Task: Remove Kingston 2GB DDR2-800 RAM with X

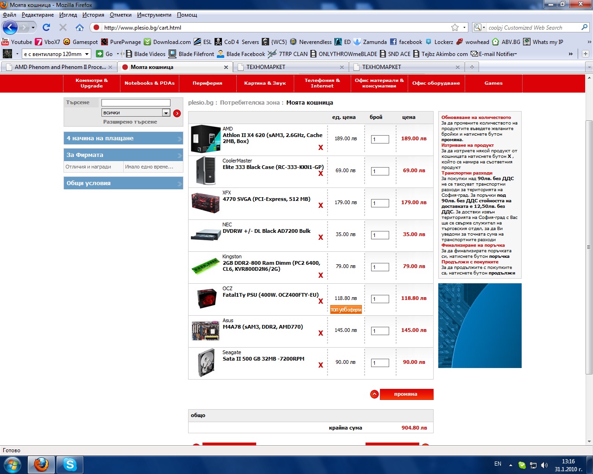Action: 321,275
